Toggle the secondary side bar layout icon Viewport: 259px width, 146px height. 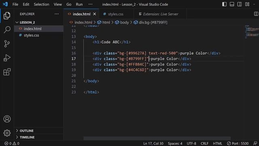pos(239,4)
